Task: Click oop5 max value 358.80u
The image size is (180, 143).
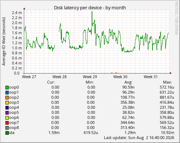Action: [167, 112]
